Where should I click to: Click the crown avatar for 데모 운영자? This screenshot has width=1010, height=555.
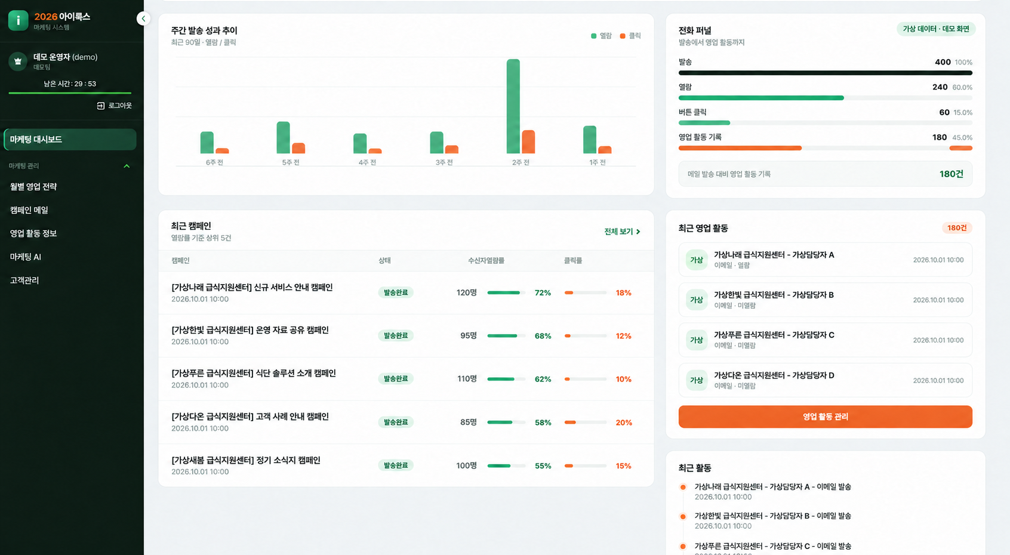(x=18, y=61)
